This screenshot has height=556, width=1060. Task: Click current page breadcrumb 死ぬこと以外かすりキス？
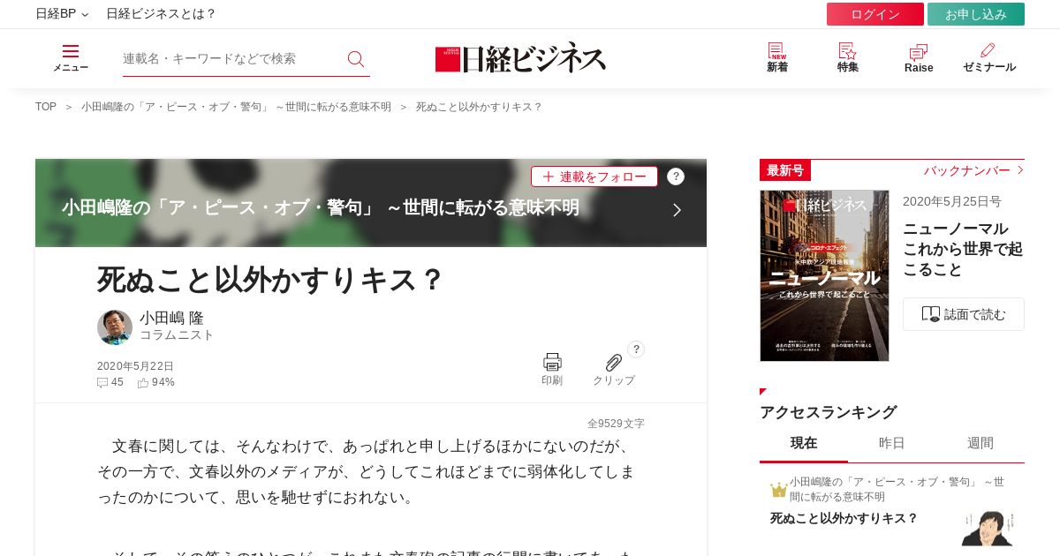tap(479, 107)
